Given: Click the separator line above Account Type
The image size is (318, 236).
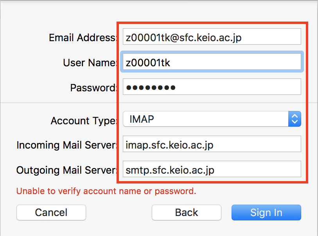Looking at the screenshot, I should (59, 103).
